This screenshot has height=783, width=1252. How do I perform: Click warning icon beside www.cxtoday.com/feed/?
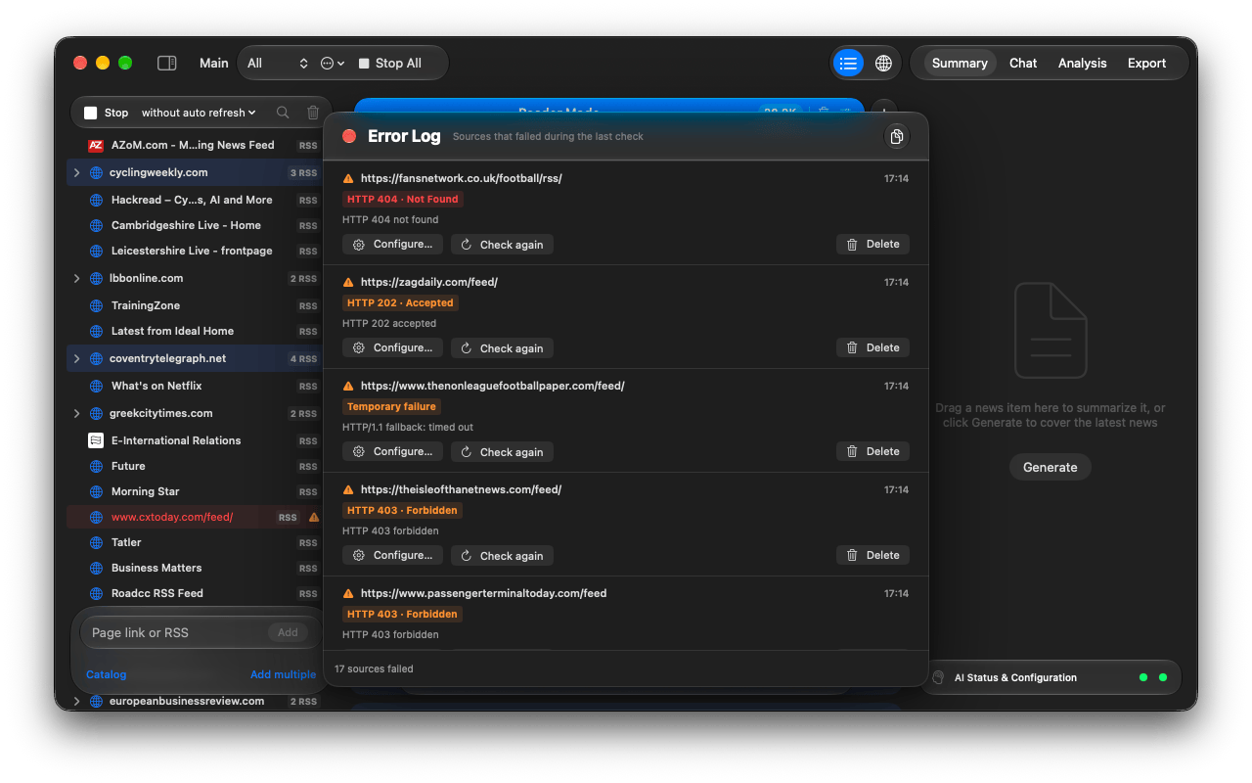point(314,517)
